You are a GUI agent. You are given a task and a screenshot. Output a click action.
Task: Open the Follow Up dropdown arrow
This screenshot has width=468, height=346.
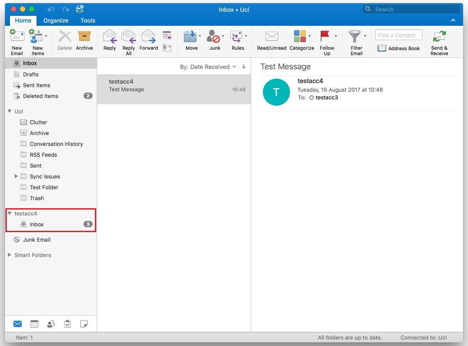click(x=336, y=36)
